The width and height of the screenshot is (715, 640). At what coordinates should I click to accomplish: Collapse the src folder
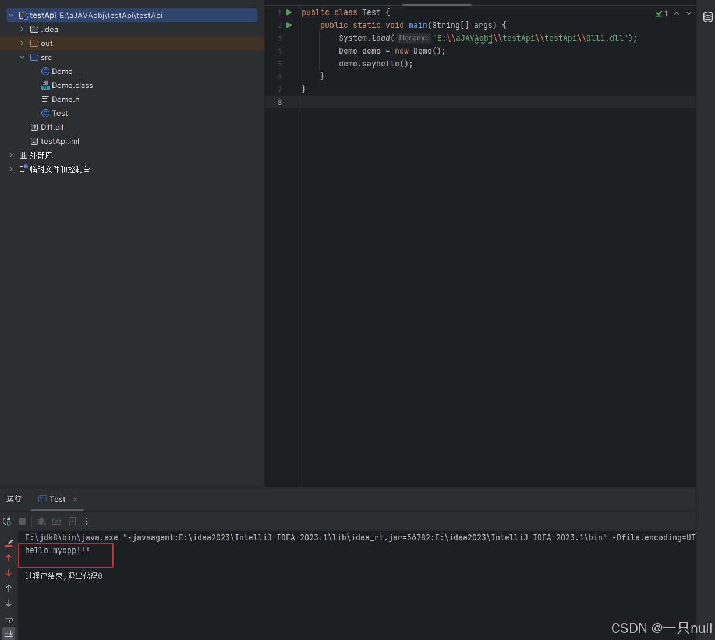click(x=22, y=57)
